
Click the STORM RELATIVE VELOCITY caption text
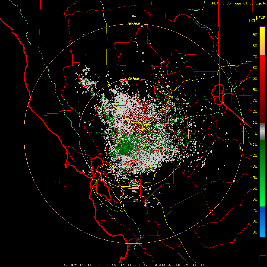[x=95, y=265]
